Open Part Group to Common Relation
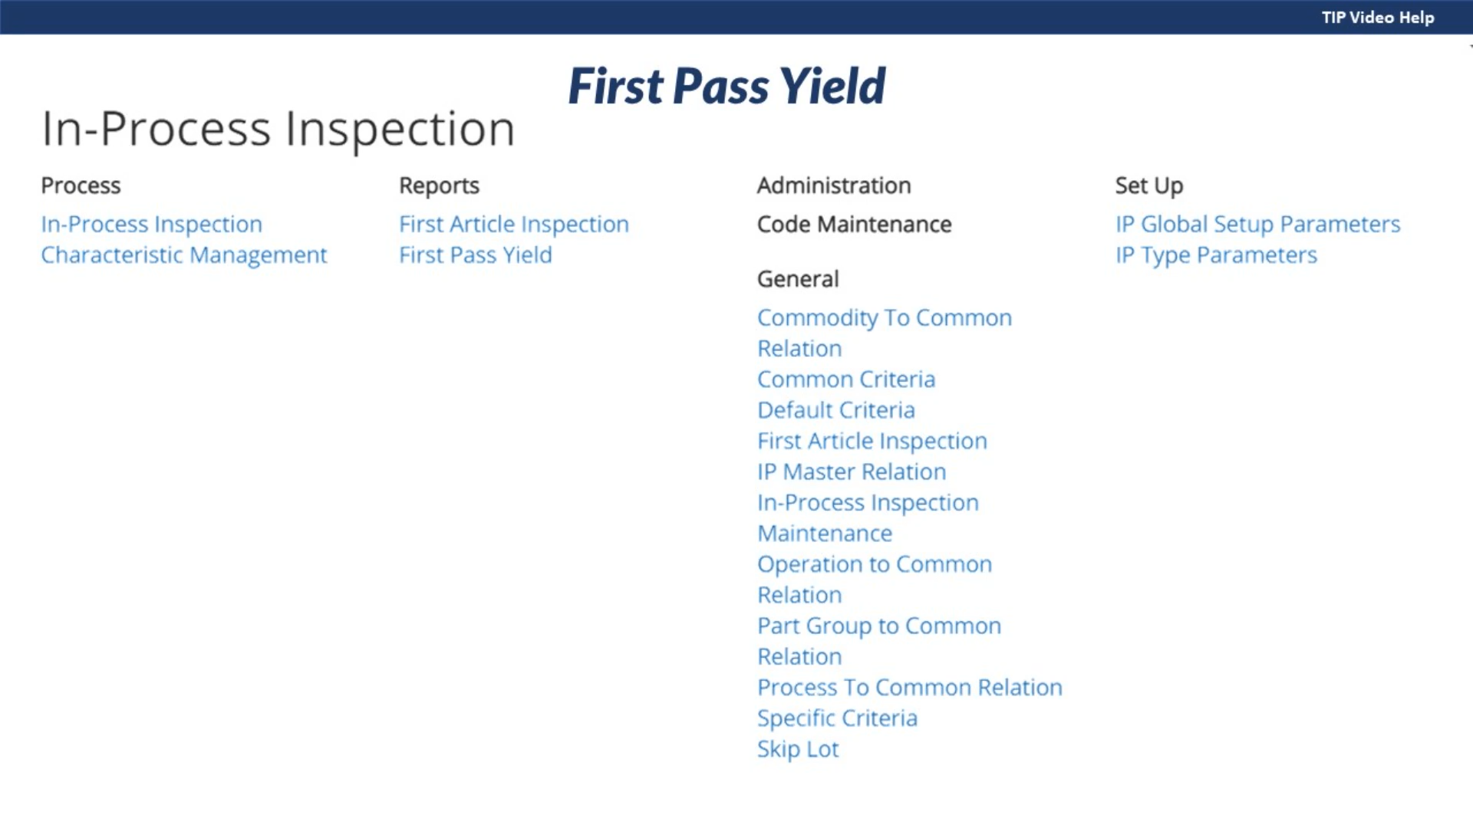The width and height of the screenshot is (1473, 828). click(878, 626)
